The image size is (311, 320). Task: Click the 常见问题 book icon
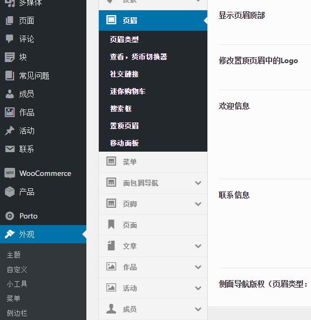[10, 76]
